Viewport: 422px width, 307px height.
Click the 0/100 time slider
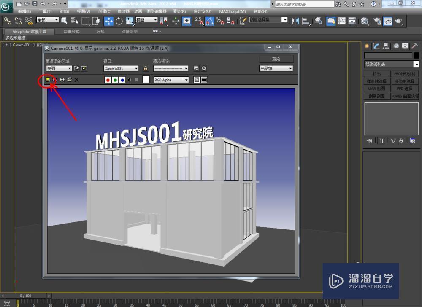25,296
